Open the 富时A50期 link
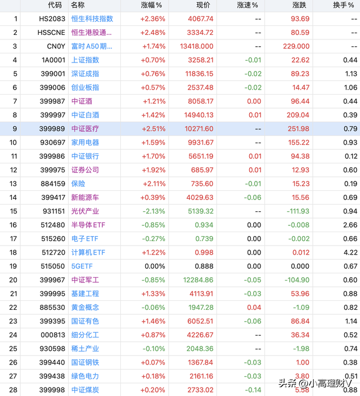 click(x=92, y=46)
